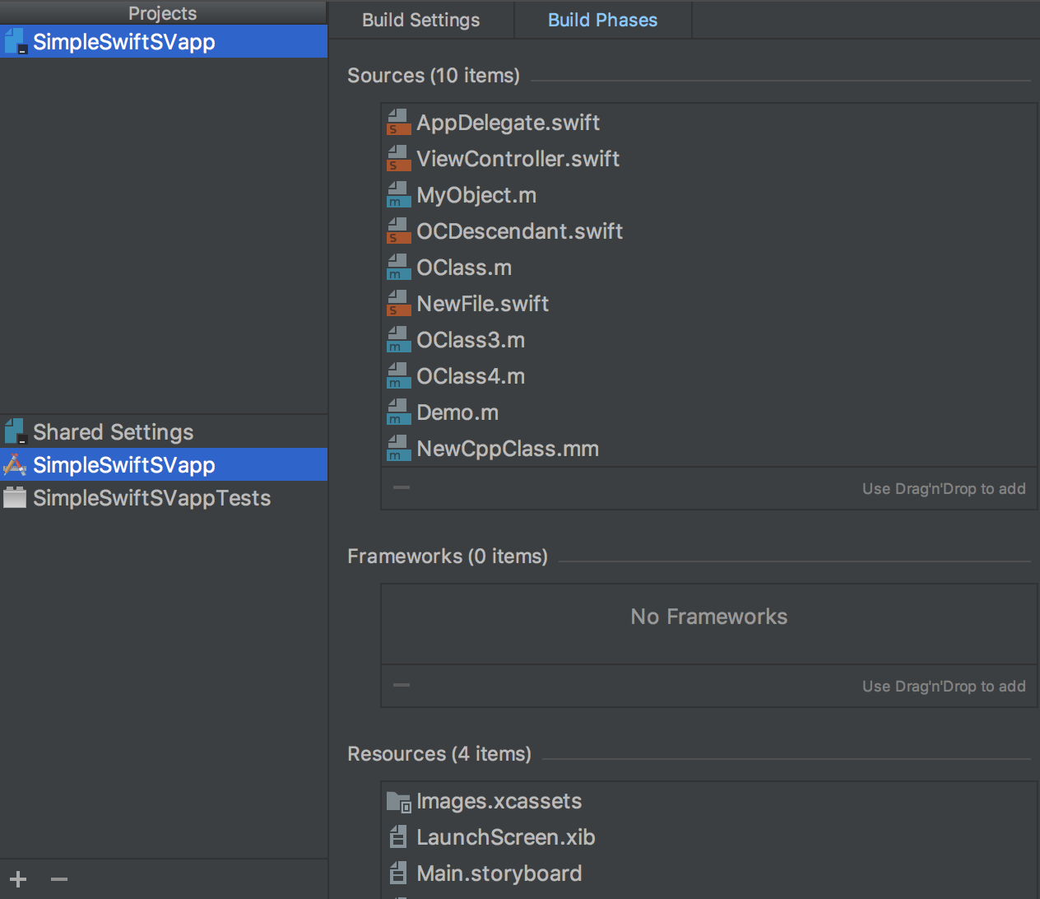Viewport: 1040px width, 899px height.
Task: Open the Build Phases tab
Action: pos(602,20)
